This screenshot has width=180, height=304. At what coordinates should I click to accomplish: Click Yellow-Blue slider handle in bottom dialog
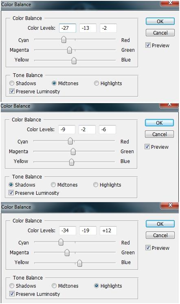(x=80, y=263)
